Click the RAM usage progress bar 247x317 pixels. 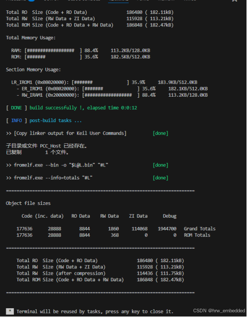coord(53,50)
